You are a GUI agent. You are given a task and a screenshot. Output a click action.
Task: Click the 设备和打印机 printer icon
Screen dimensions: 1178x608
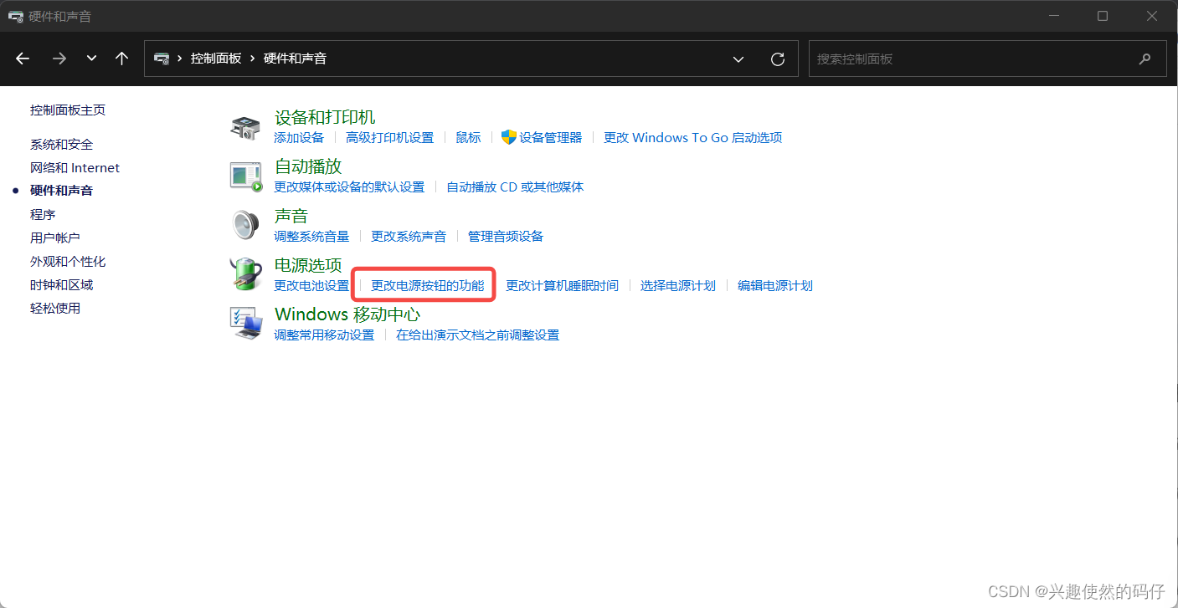pyautogui.click(x=246, y=127)
